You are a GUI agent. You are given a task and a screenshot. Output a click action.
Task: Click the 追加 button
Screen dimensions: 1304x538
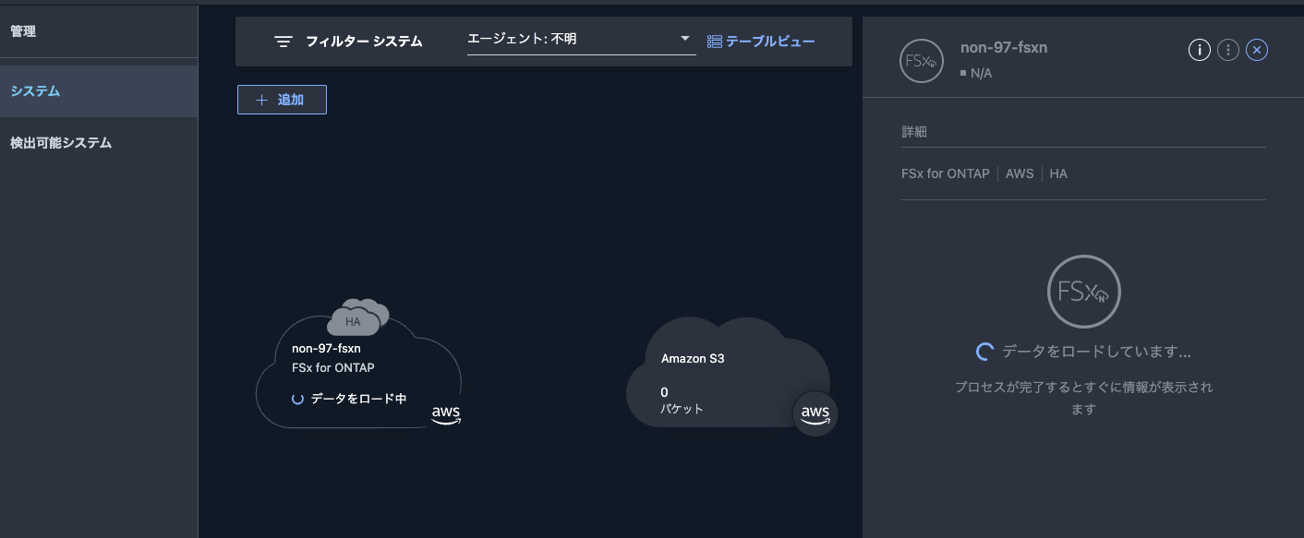pyautogui.click(x=282, y=100)
